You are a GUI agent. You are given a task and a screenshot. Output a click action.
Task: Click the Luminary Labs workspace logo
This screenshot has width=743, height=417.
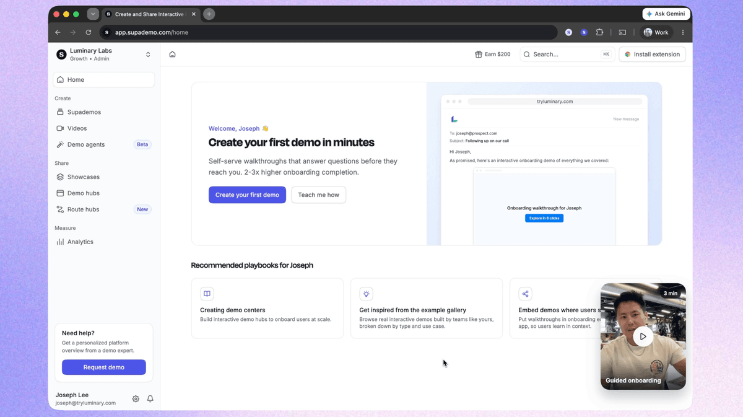[61, 55]
